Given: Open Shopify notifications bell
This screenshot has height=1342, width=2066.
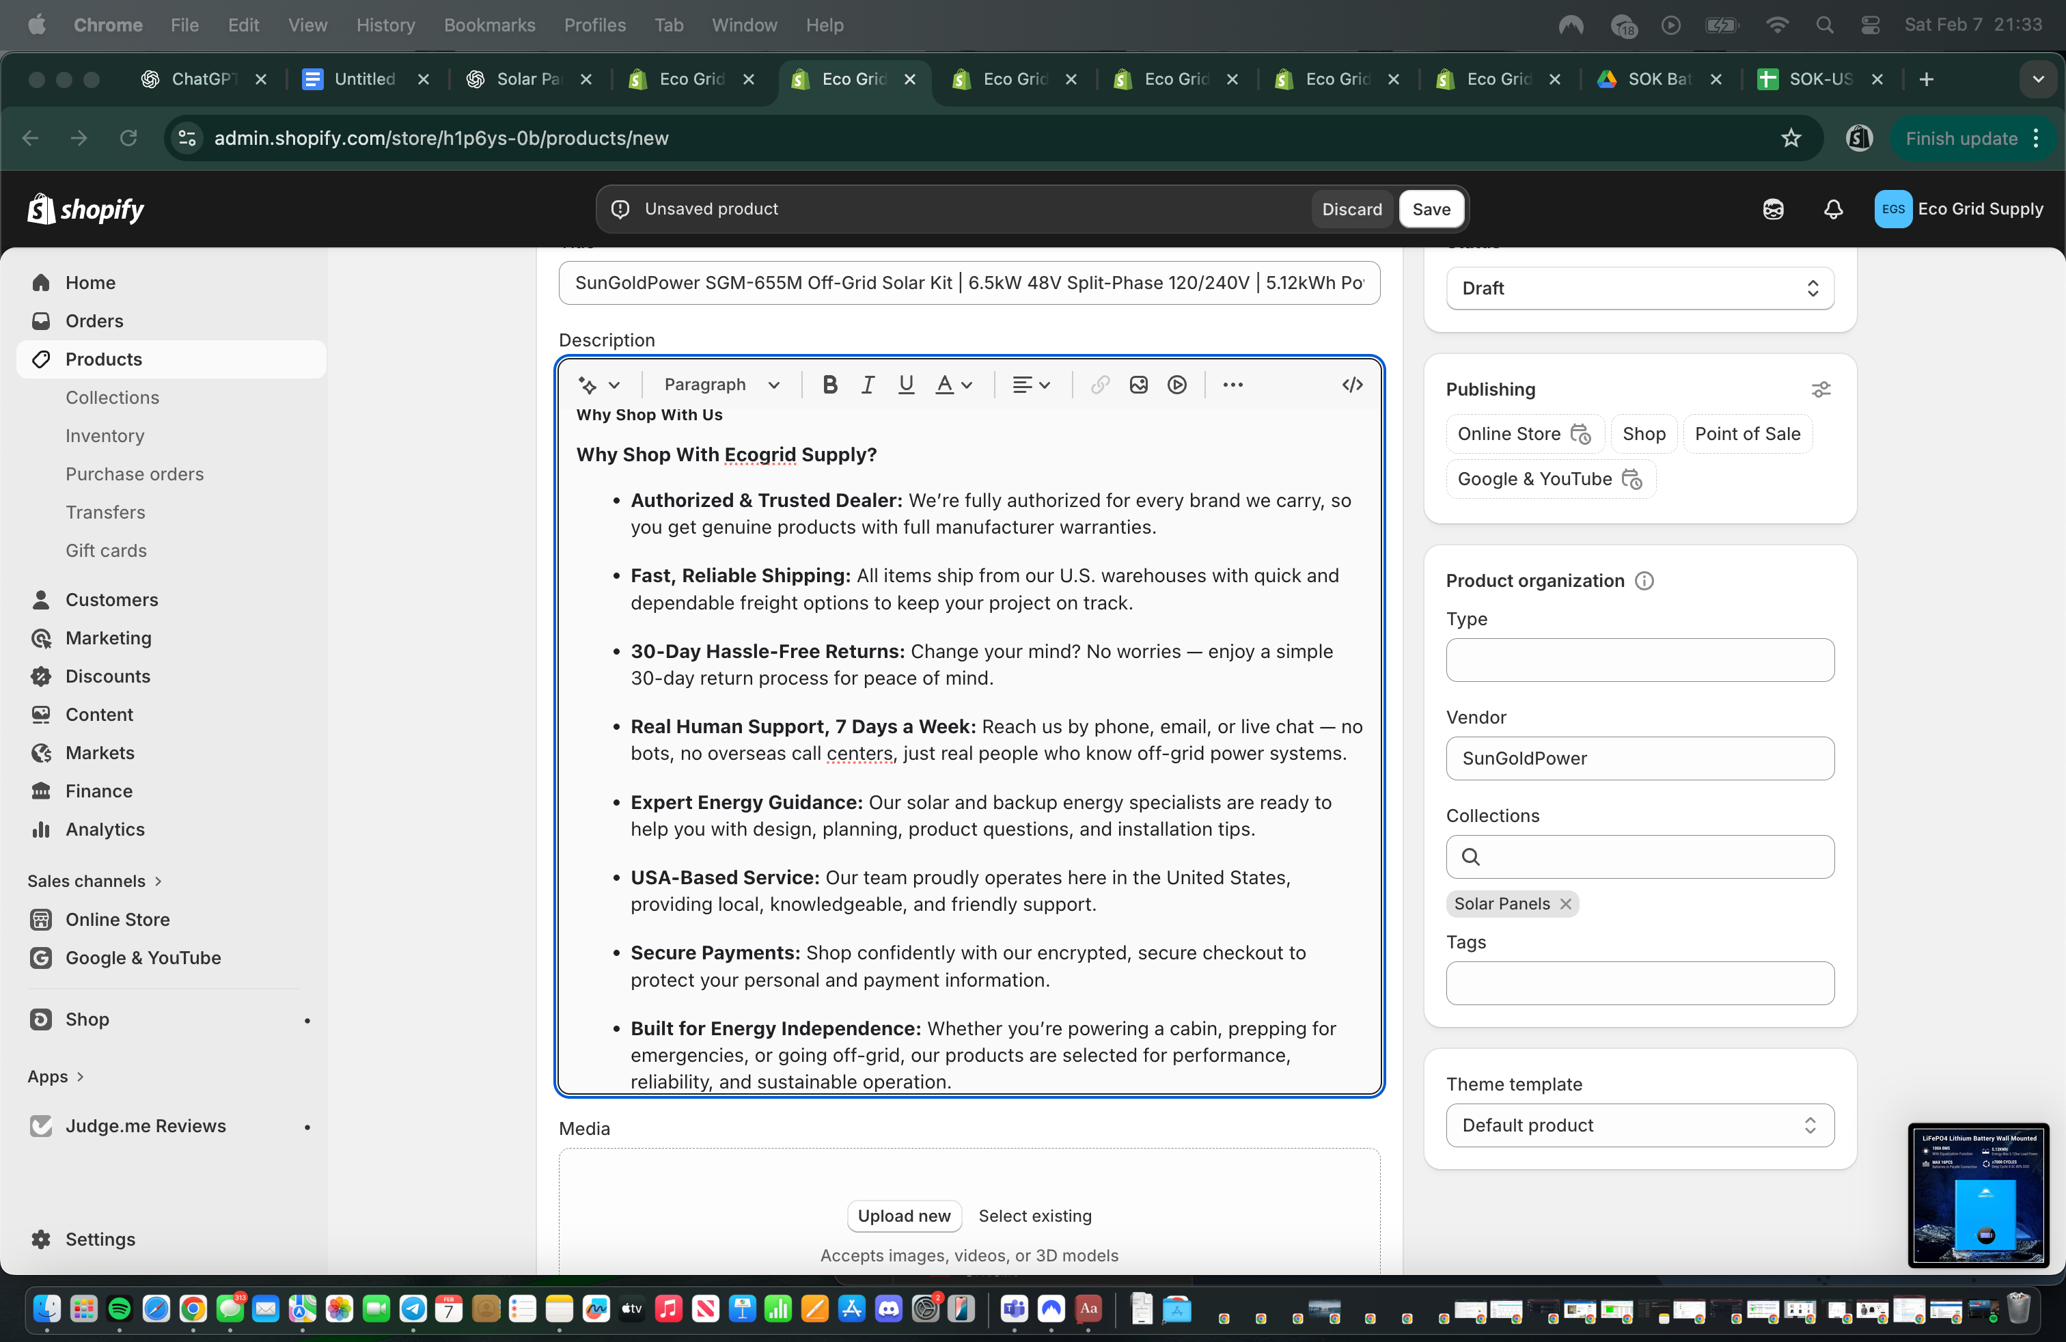Looking at the screenshot, I should (1832, 209).
